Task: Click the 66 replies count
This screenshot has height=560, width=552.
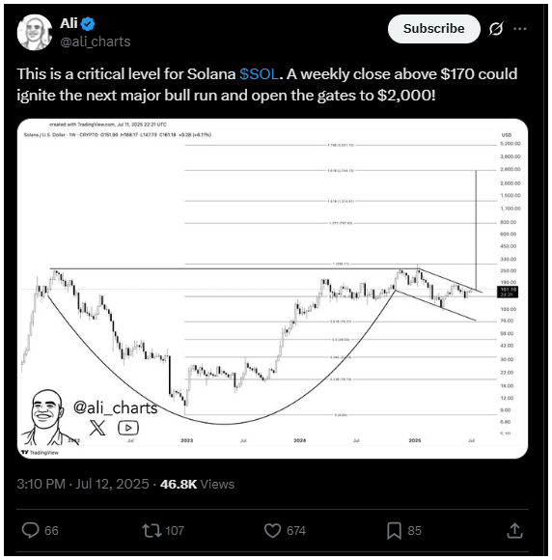Action: pyautogui.click(x=51, y=531)
